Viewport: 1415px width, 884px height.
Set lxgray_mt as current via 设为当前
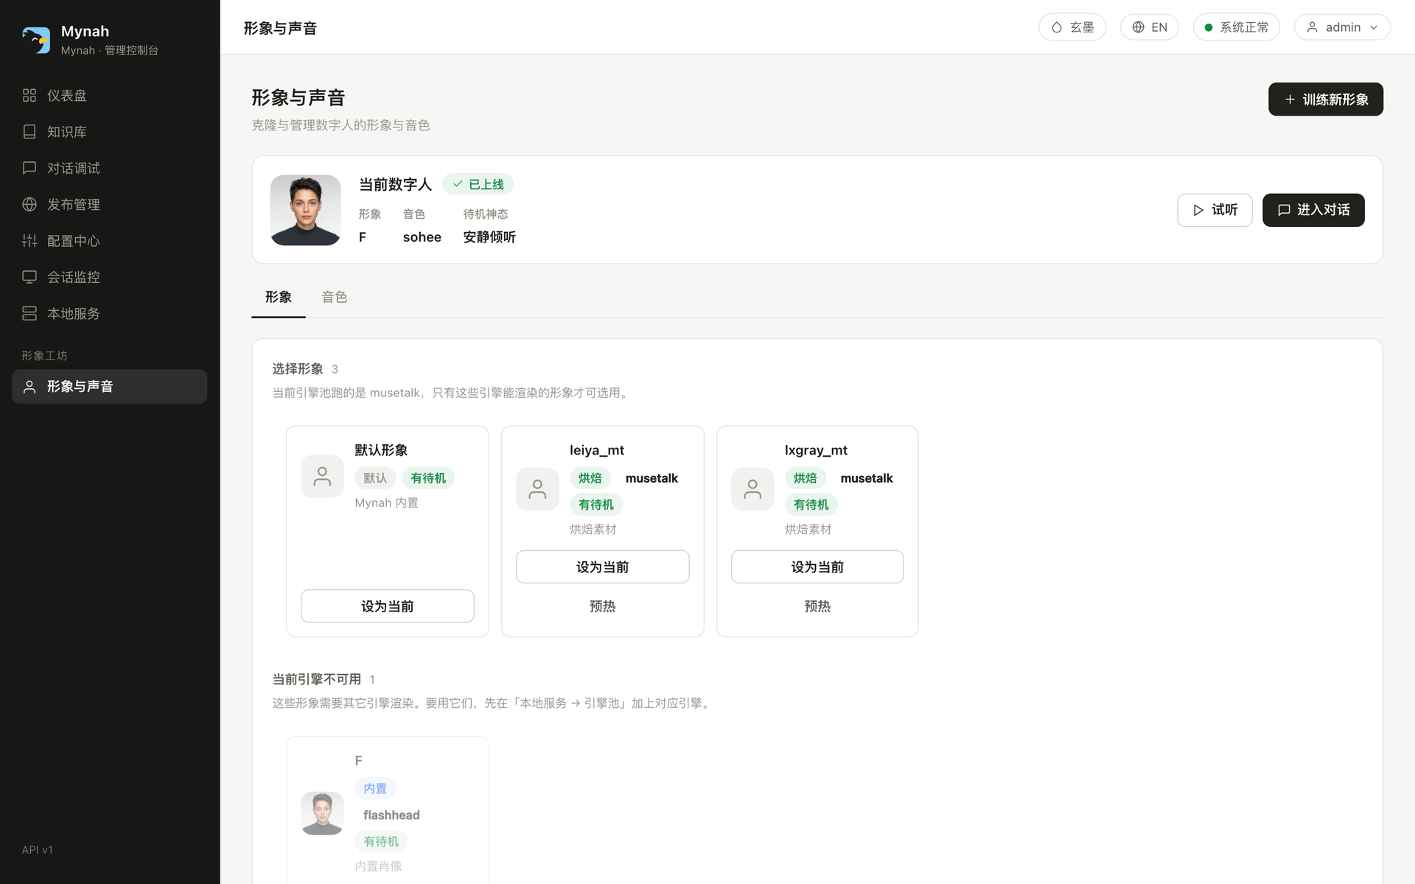click(x=817, y=566)
